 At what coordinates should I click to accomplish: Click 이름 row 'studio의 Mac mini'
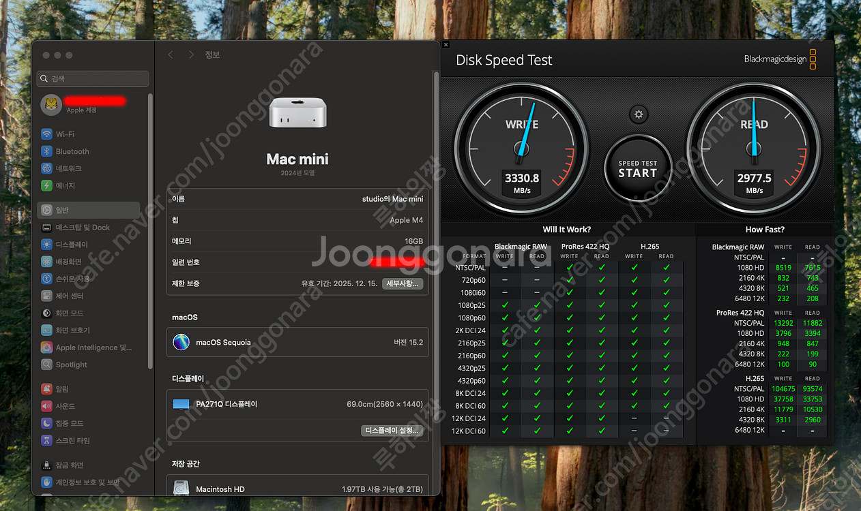click(297, 199)
